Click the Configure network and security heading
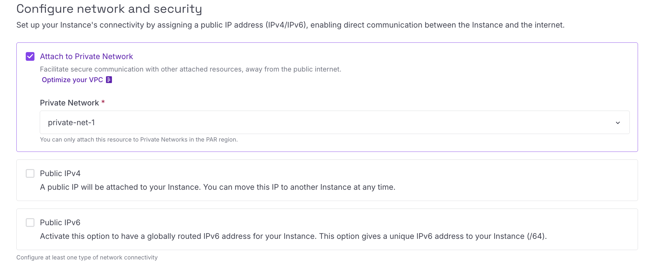The image size is (648, 264). 109,9
